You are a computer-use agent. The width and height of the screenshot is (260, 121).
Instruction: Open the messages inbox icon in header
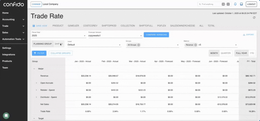click(x=241, y=4)
